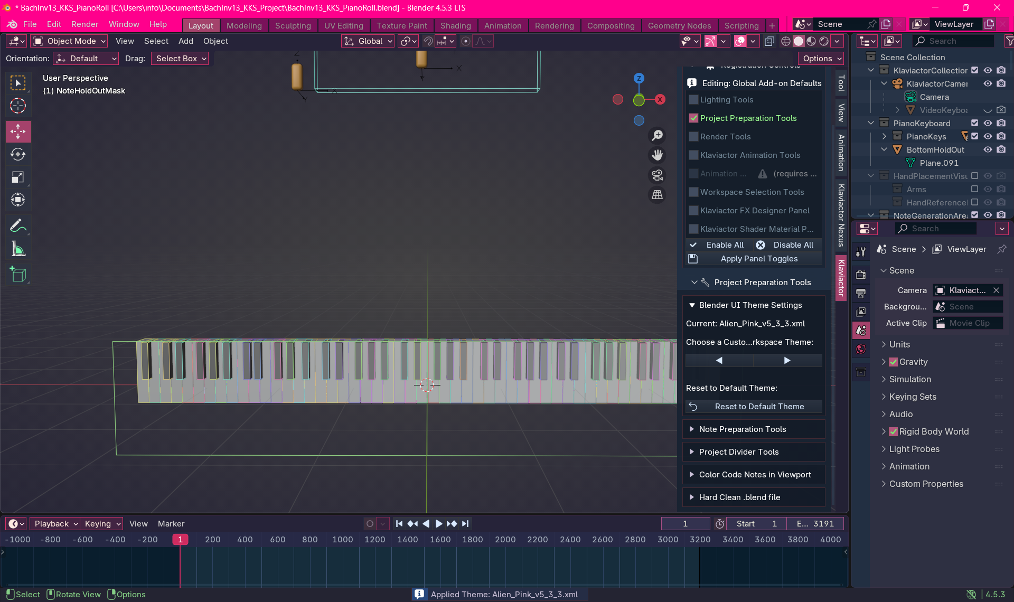The width and height of the screenshot is (1014, 602).
Task: Open the Render menu
Action: [x=84, y=24]
